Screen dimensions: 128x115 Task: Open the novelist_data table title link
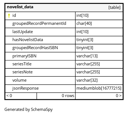pyautogui.click(x=20, y=7)
